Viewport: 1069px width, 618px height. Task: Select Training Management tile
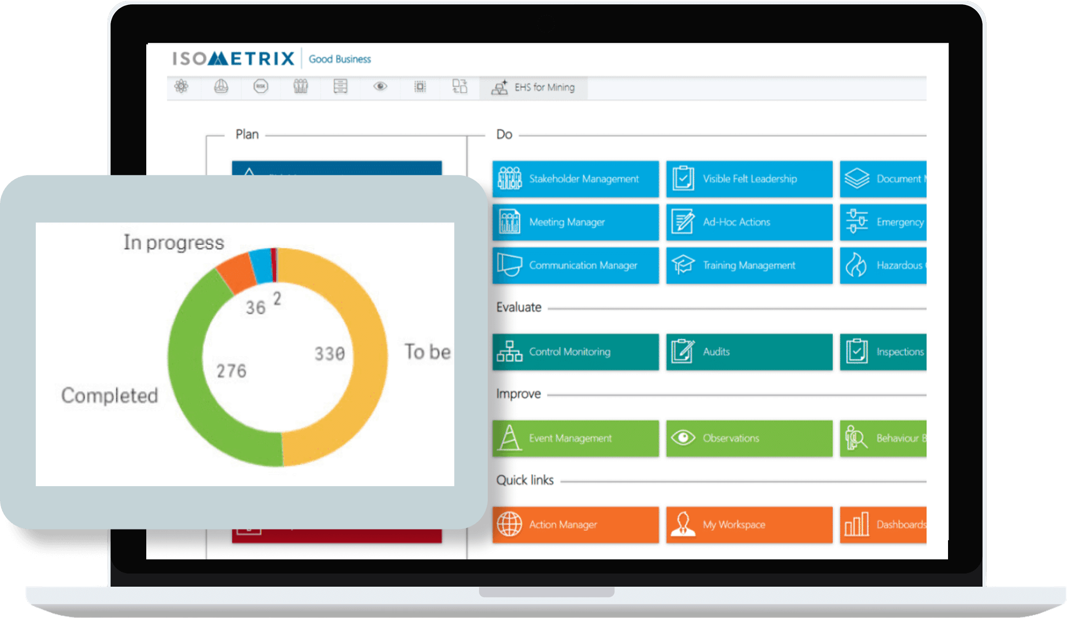(749, 265)
